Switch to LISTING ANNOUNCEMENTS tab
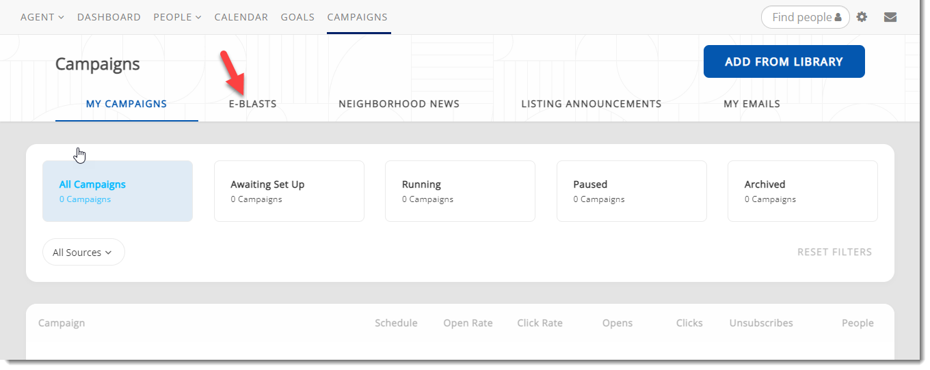Viewport: 930px width, 370px height. pyautogui.click(x=591, y=104)
